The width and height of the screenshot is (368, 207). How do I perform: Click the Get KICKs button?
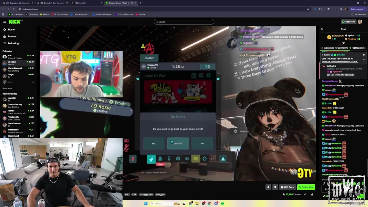pyautogui.click(x=349, y=22)
